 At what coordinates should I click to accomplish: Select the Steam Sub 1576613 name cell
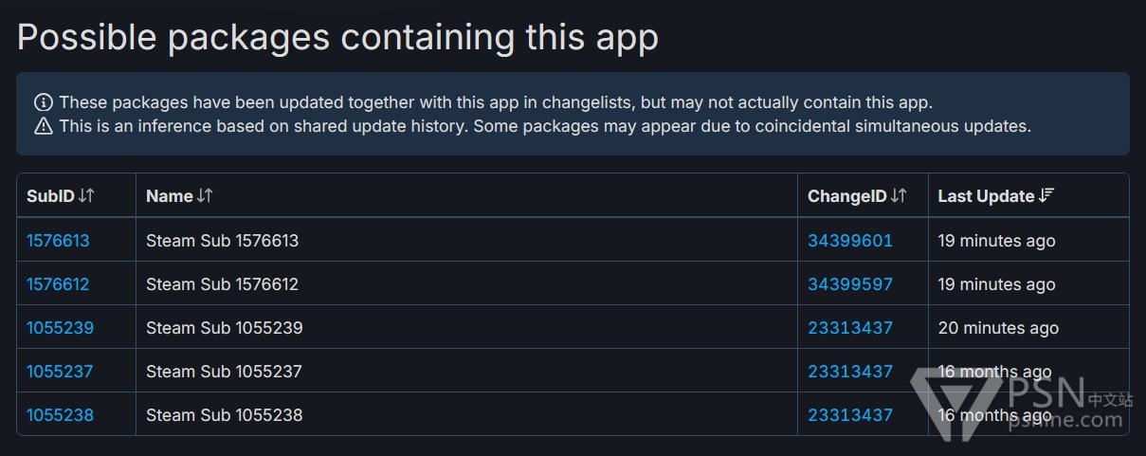point(222,241)
